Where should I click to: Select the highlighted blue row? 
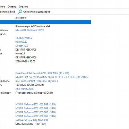[45, 22]
